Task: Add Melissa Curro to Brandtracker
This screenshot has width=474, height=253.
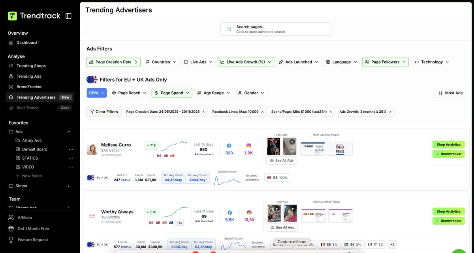Action: coord(448,154)
